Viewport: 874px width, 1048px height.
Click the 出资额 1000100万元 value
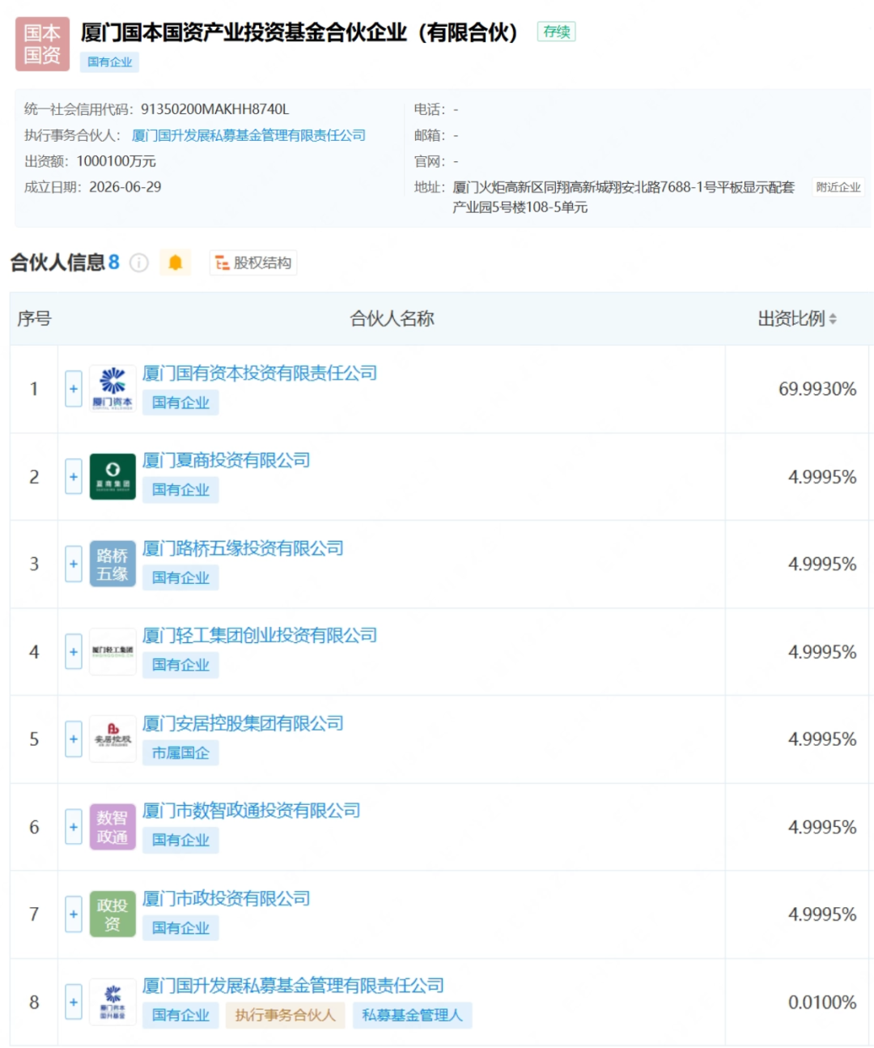coord(116,161)
